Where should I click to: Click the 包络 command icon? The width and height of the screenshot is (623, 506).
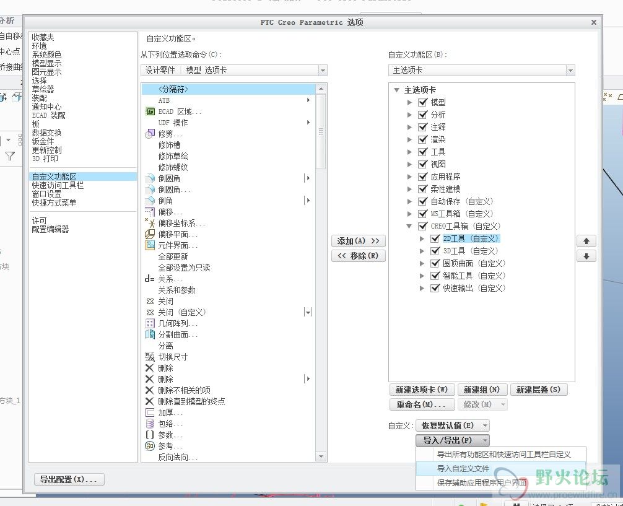(150, 424)
